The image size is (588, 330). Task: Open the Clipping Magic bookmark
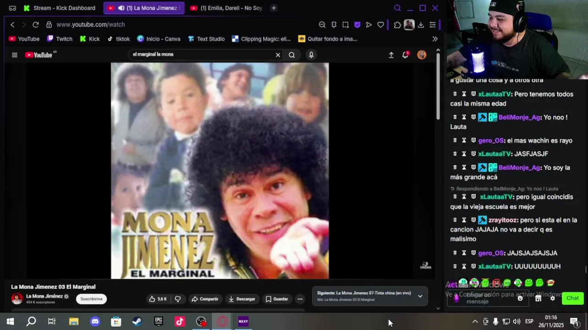pyautogui.click(x=261, y=39)
